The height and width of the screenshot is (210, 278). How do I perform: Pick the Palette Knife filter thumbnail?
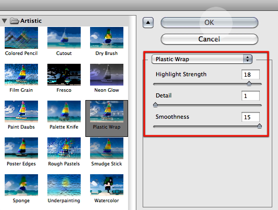click(x=64, y=111)
